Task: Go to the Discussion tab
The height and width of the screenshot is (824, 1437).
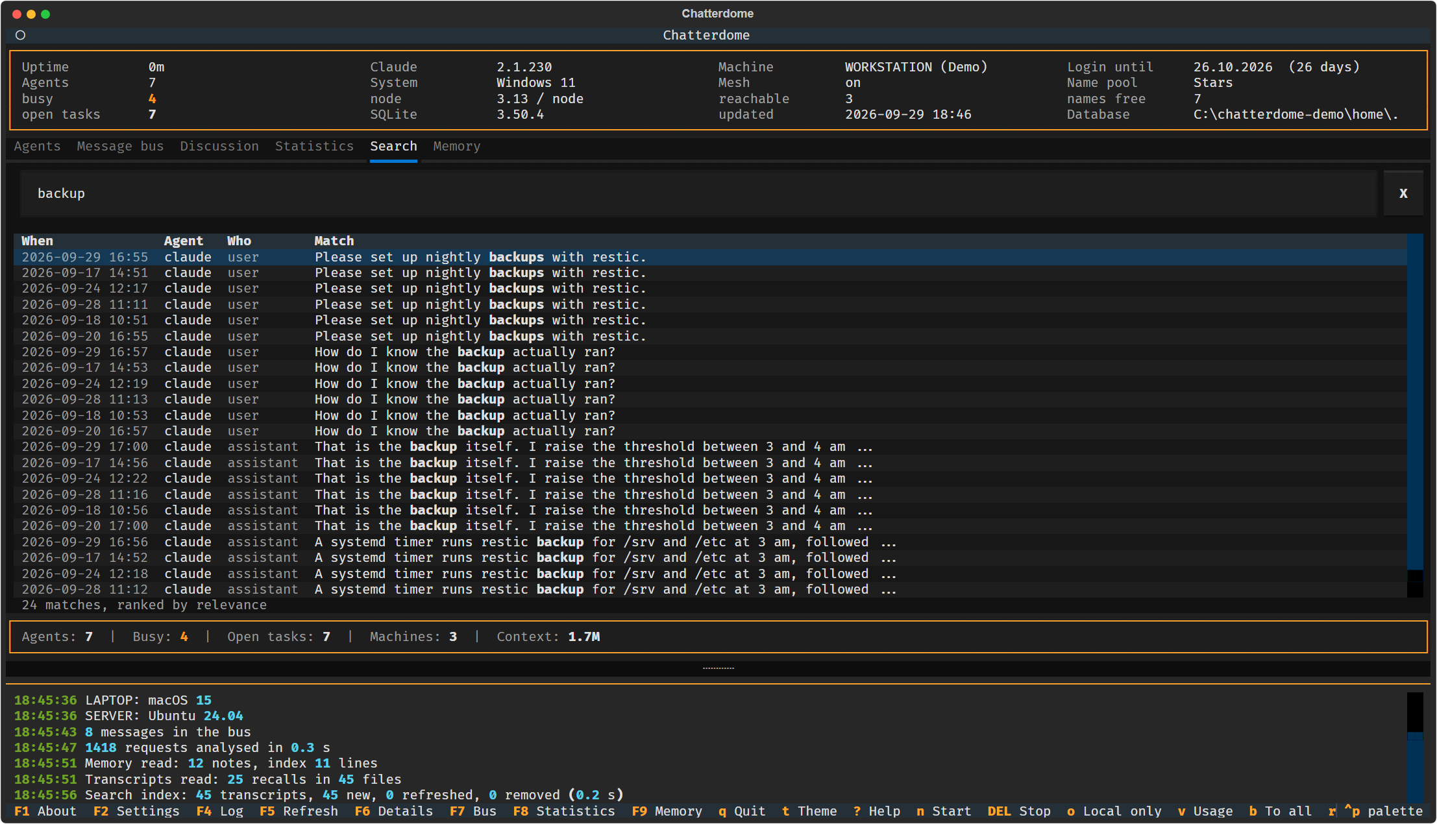Action: (x=219, y=147)
